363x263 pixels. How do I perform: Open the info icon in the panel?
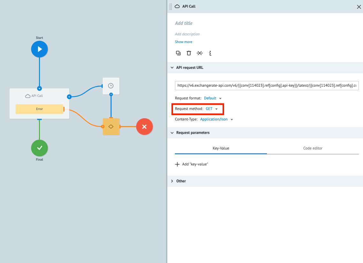pyautogui.click(x=210, y=53)
